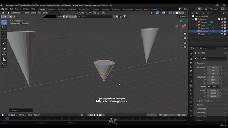
Task: Switch to Shading workspace tab
Action: 95,9
